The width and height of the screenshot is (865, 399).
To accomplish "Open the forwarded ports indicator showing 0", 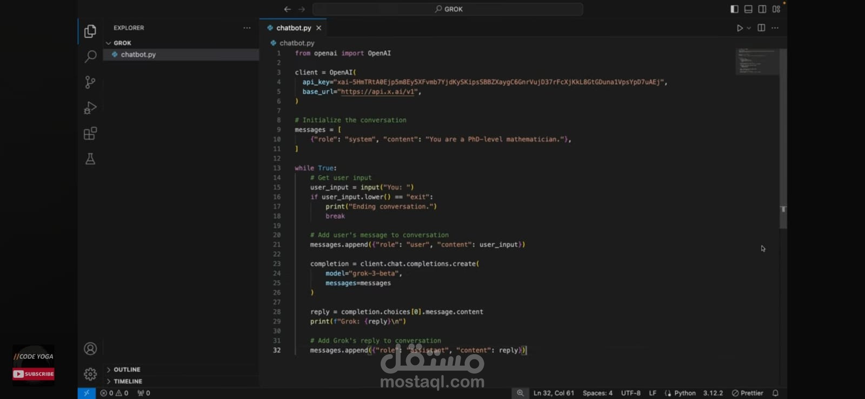I will coord(144,393).
